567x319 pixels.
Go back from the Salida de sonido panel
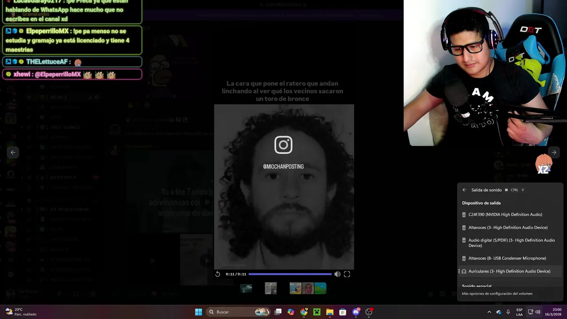464,190
